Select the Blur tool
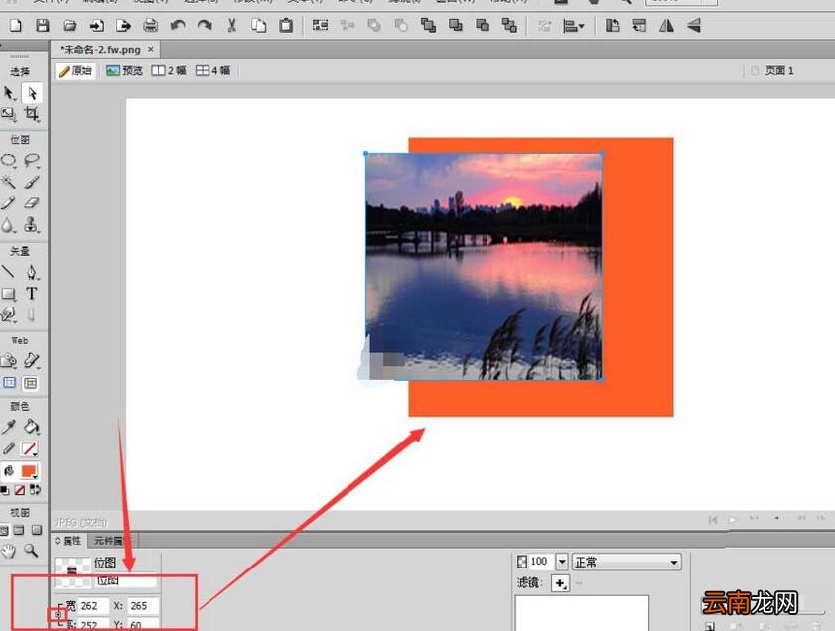Image resolution: width=835 pixels, height=631 pixels. point(8,225)
